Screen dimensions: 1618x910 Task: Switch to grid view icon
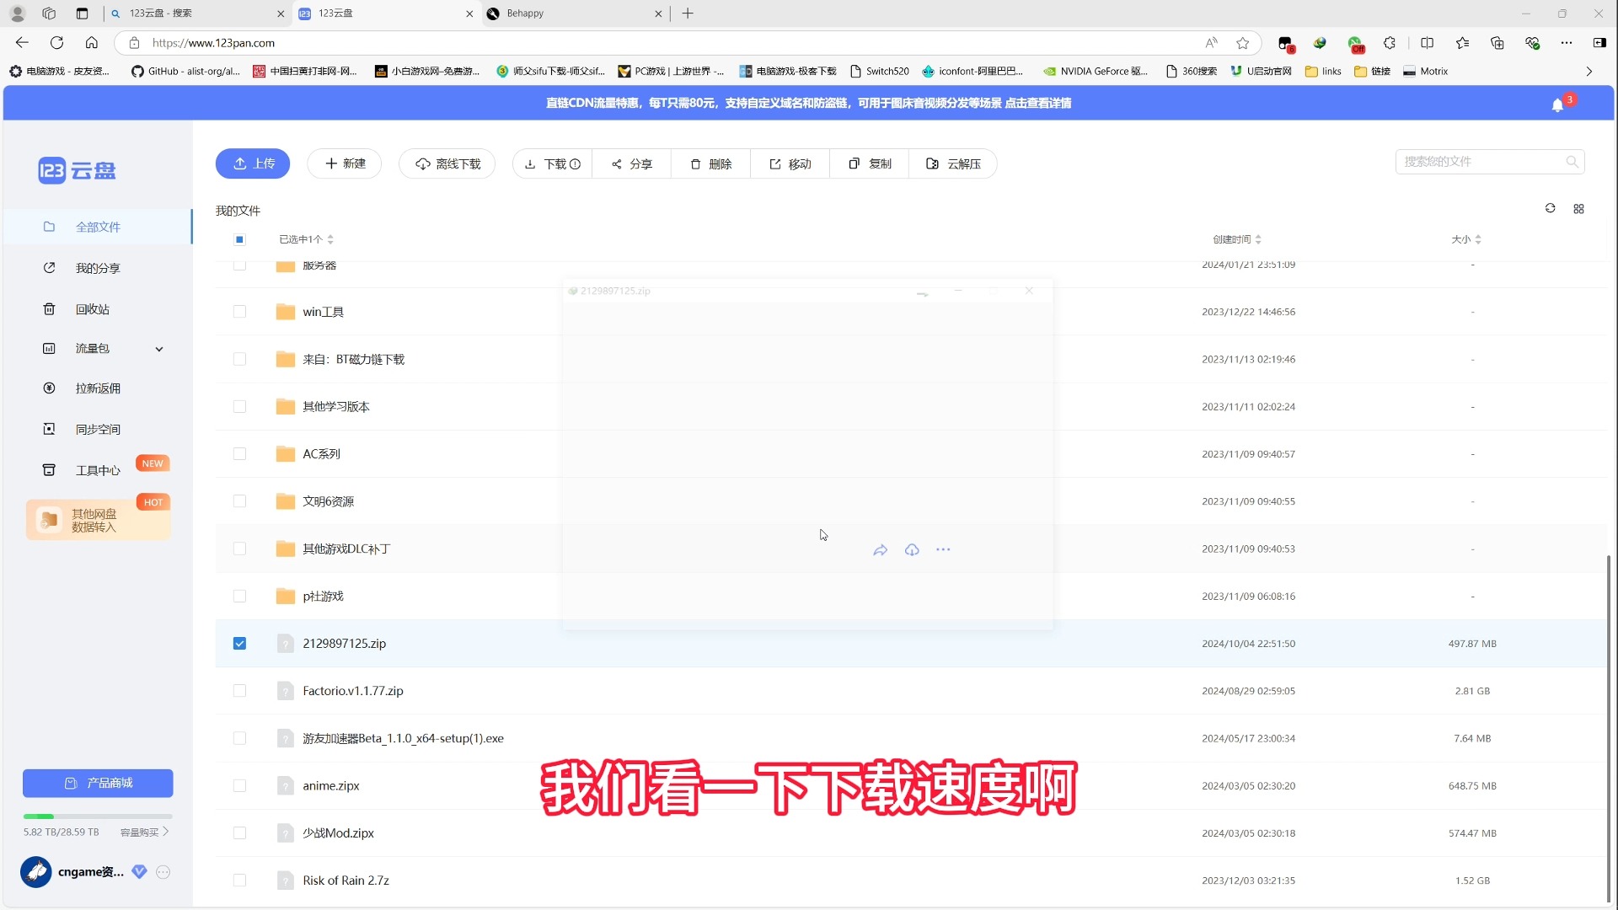(1578, 209)
